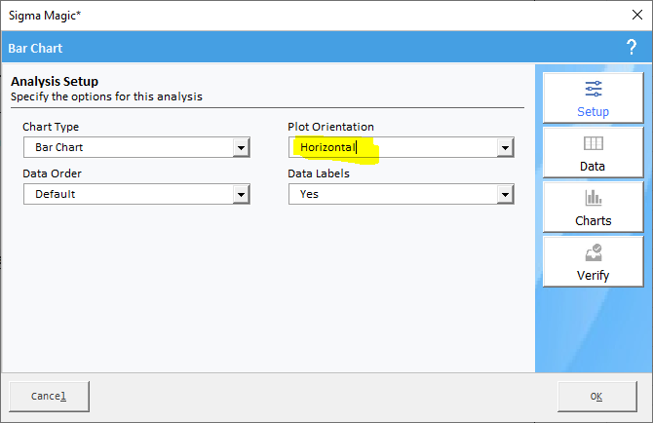Expand the Chart Type dropdown arrow
This screenshot has width=653, height=423.
click(241, 147)
